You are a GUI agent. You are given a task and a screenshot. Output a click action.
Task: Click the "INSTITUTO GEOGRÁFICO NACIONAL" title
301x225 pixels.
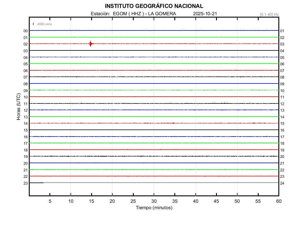click(x=154, y=6)
